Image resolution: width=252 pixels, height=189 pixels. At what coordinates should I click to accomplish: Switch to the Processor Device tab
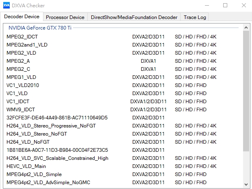[x=65, y=17]
